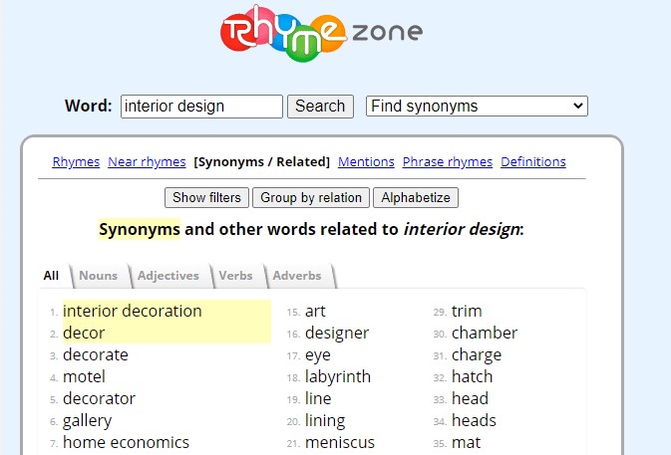
Task: Open the word 'mat'
Action: point(466,443)
